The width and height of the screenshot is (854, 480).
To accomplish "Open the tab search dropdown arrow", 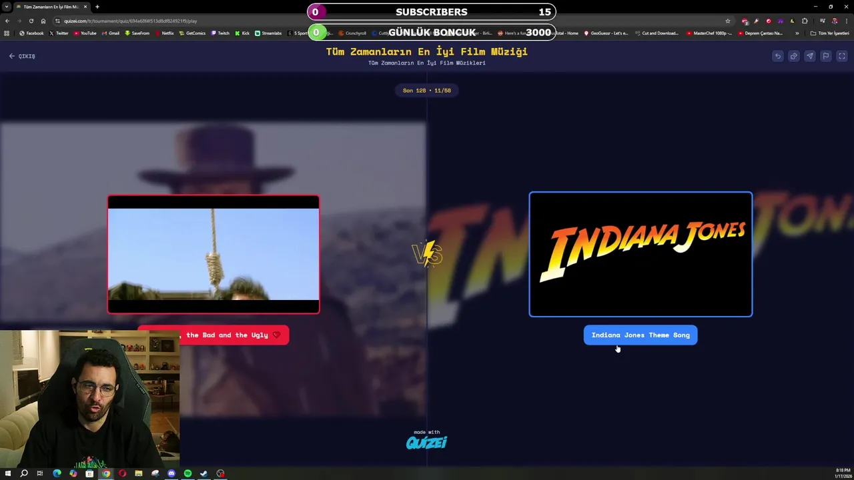I will (x=7, y=7).
